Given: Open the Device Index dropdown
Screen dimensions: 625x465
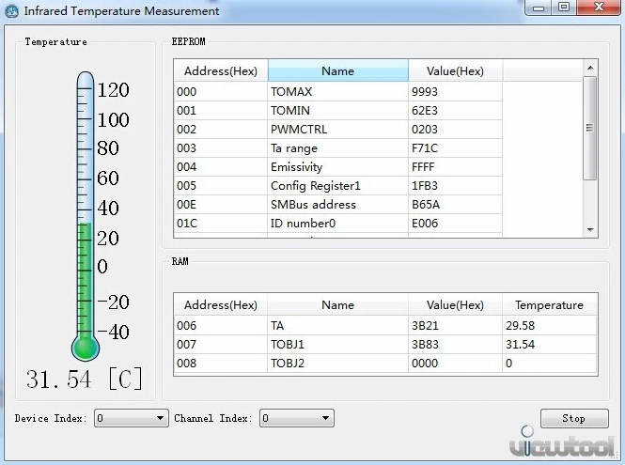Looking at the screenshot, I should [132, 418].
